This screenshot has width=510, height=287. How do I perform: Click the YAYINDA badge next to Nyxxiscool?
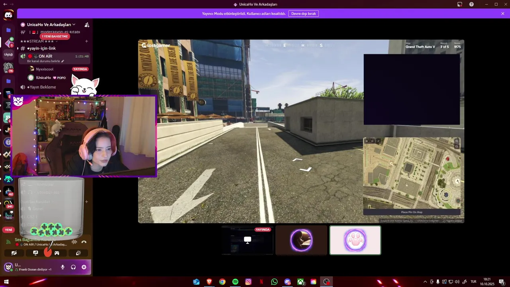pos(80,69)
